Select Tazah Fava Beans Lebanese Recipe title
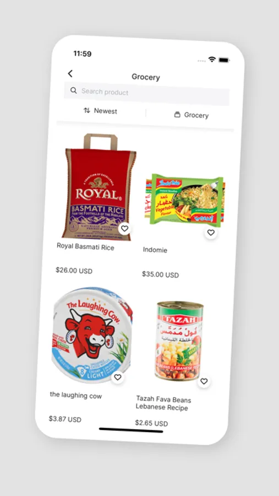The image size is (279, 496). click(x=163, y=403)
